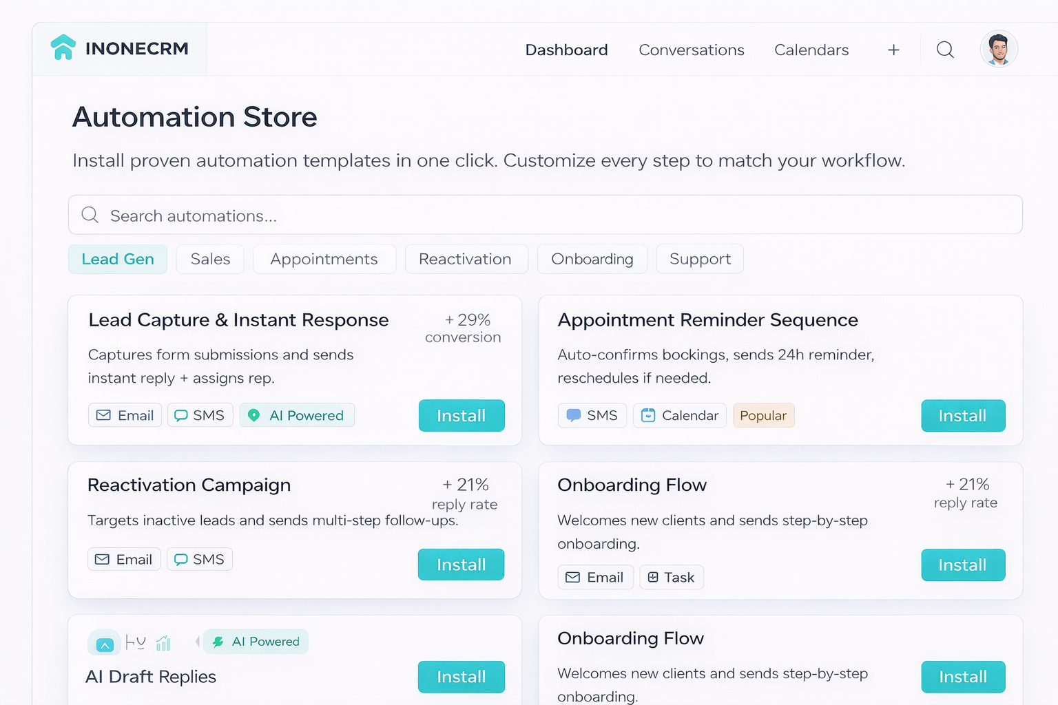This screenshot has height=705, width=1058.
Task: Toggle the Lead Gen filter chip
Action: click(118, 259)
